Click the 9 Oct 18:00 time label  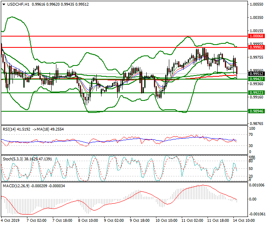coord(139,221)
